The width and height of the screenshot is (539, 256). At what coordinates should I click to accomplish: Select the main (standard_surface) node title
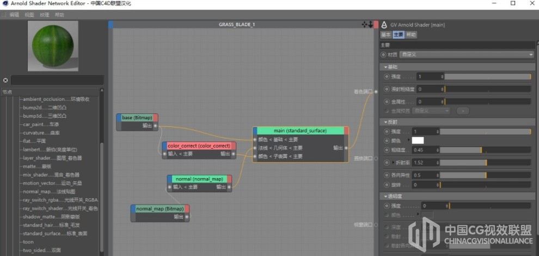point(301,131)
